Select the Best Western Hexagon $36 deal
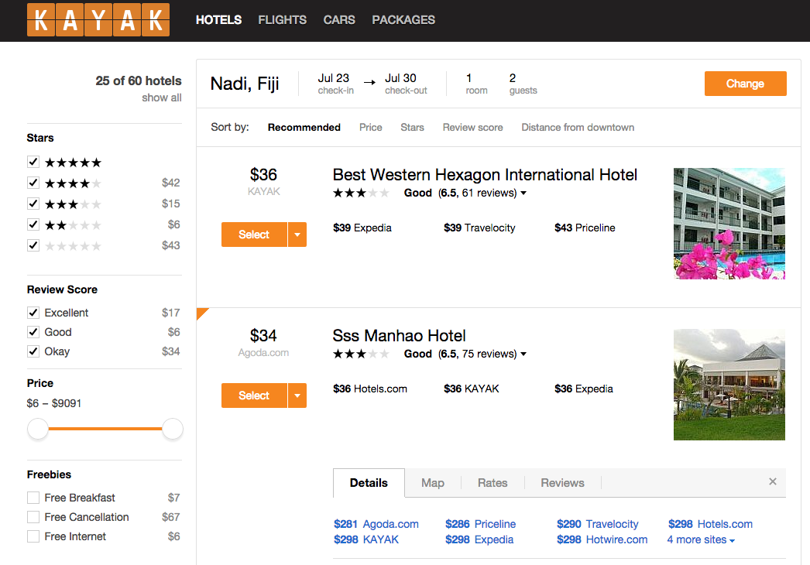The width and height of the screenshot is (810, 565). click(x=254, y=235)
